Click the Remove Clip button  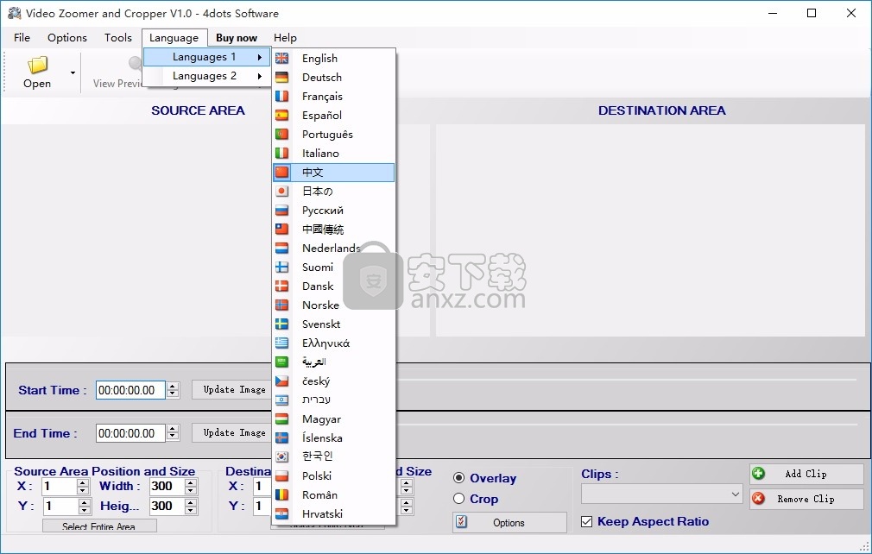[806, 499]
